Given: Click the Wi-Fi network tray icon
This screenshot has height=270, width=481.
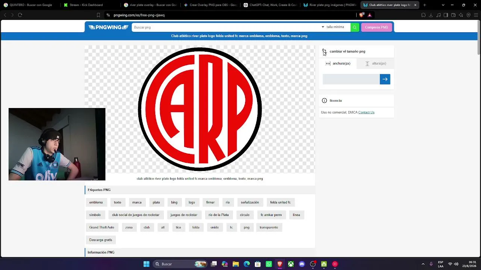Looking at the screenshot, I should (x=450, y=264).
